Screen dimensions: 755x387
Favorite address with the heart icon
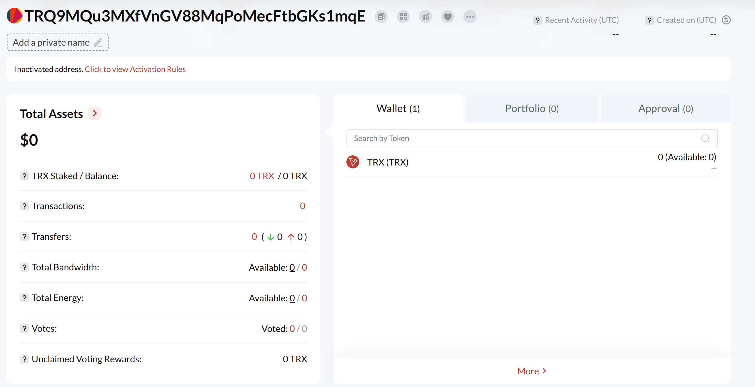pyautogui.click(x=448, y=17)
